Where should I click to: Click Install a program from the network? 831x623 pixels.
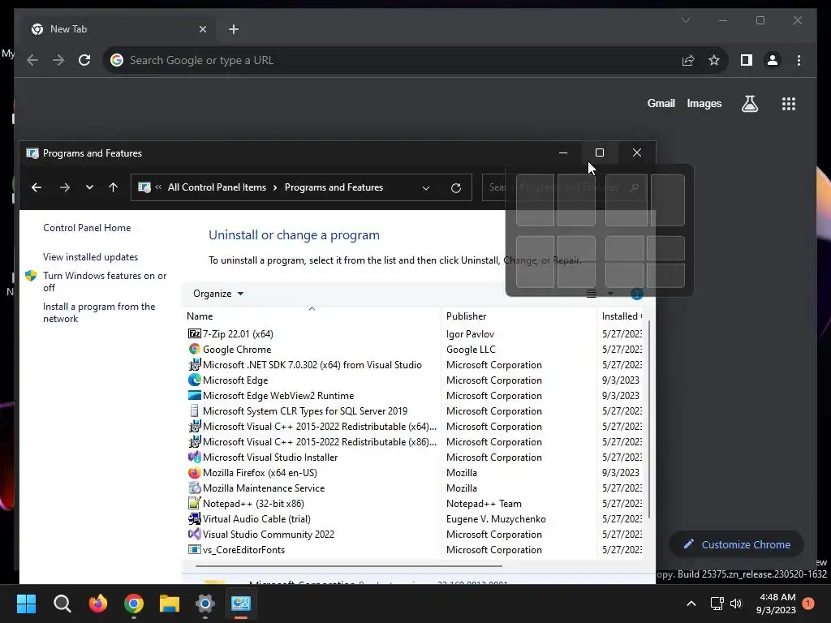pos(99,312)
